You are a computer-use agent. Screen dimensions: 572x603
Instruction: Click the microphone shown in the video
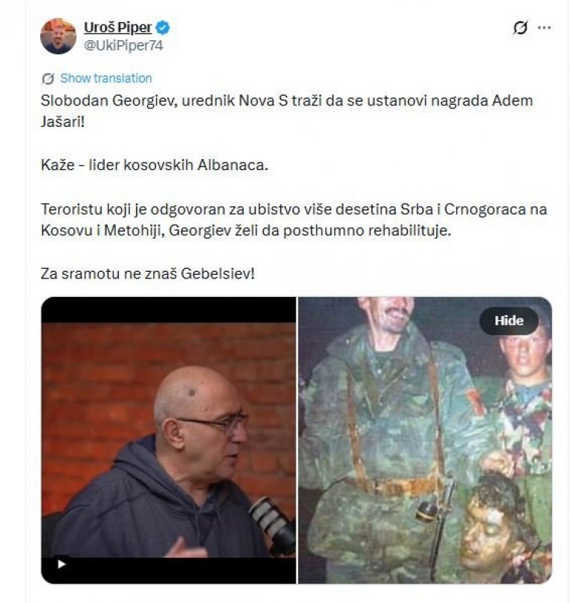click(273, 525)
